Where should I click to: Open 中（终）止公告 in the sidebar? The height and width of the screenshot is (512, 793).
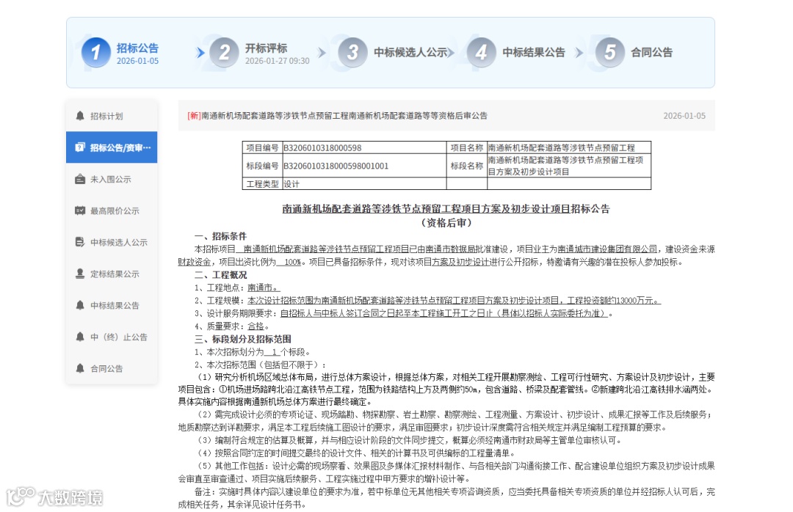pyautogui.click(x=112, y=337)
